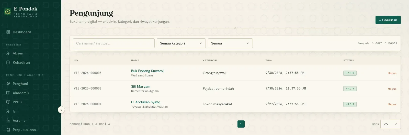Go to previous page arrow
The height and width of the screenshot is (135, 409).
[233, 124]
